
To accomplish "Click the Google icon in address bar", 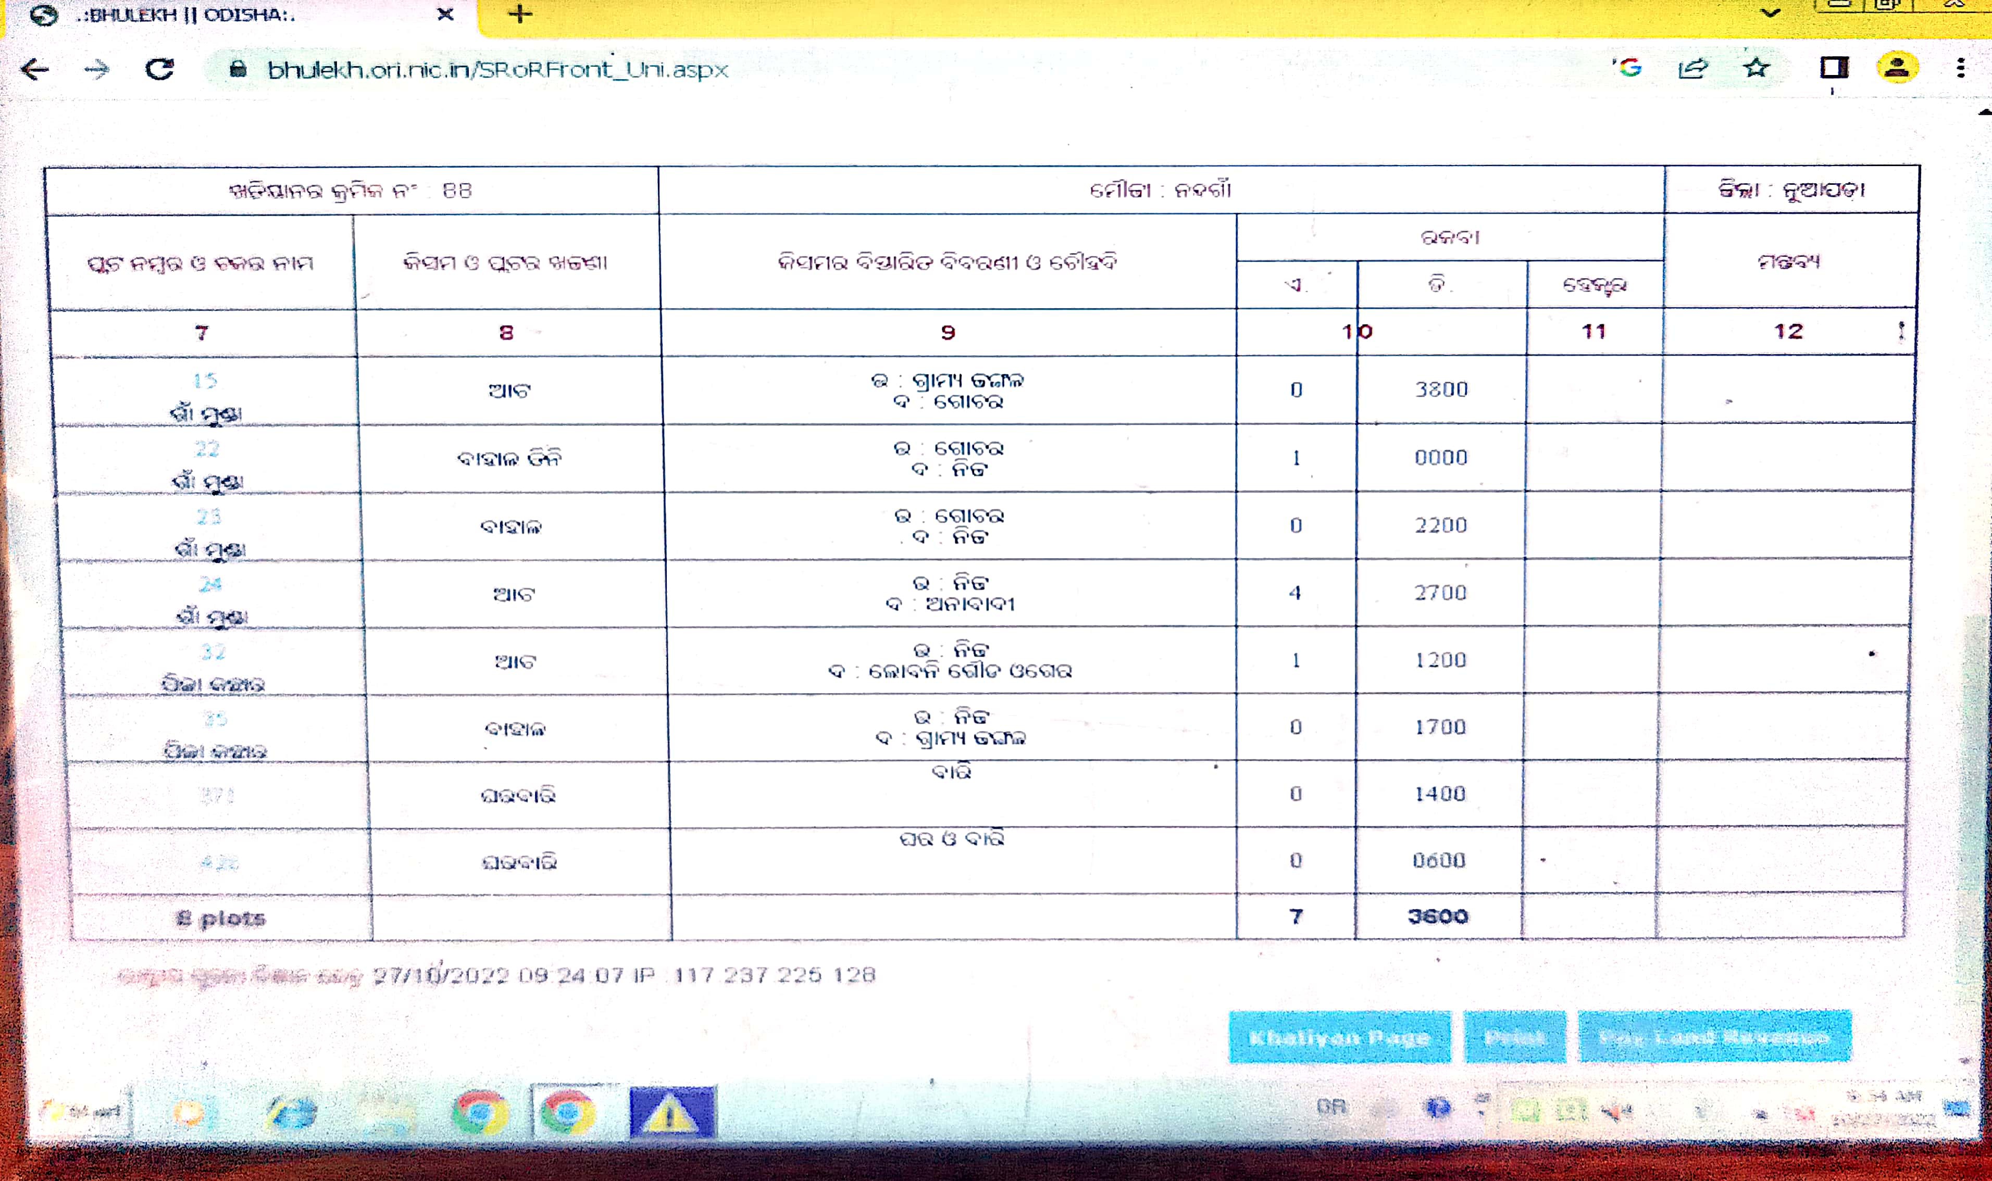I will [1629, 68].
